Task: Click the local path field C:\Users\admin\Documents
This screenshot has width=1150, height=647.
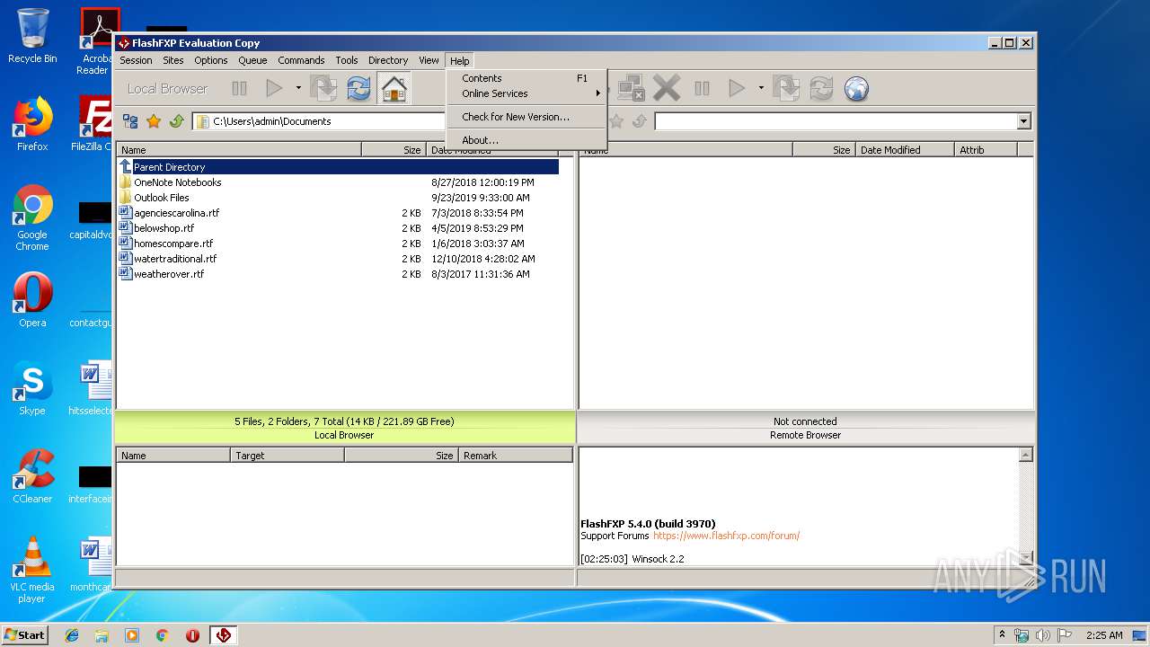Action: (319, 121)
